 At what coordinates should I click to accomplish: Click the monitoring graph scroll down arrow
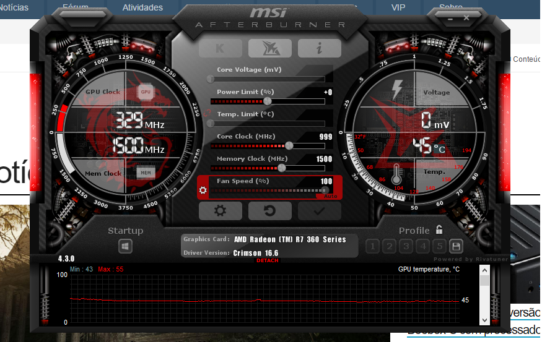(484, 320)
